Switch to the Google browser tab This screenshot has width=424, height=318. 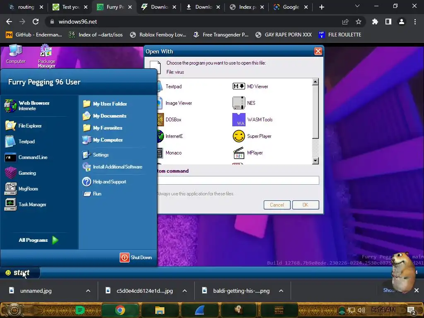(x=291, y=7)
